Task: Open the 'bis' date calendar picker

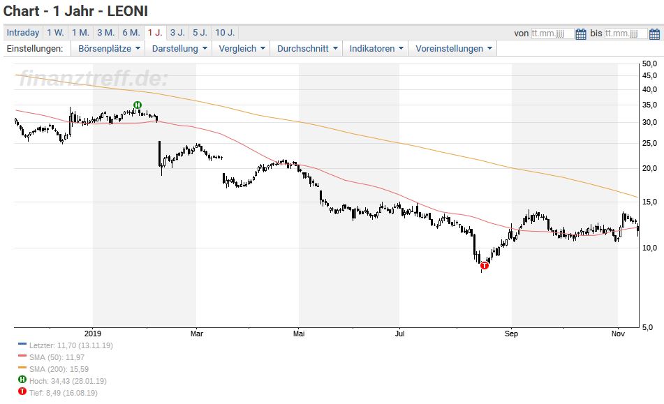Action: click(x=654, y=33)
